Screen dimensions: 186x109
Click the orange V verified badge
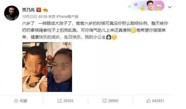click(39, 10)
